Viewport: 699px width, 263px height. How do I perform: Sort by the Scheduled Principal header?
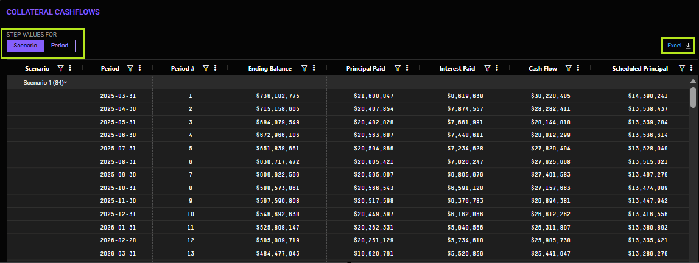click(x=640, y=69)
